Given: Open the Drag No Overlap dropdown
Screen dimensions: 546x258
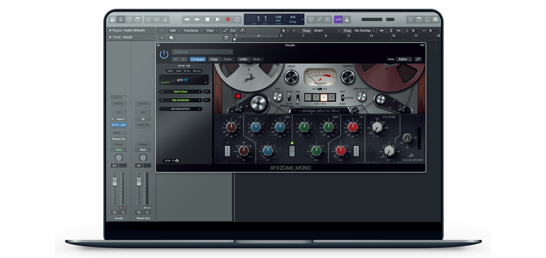Looking at the screenshot, I should point(364,31).
